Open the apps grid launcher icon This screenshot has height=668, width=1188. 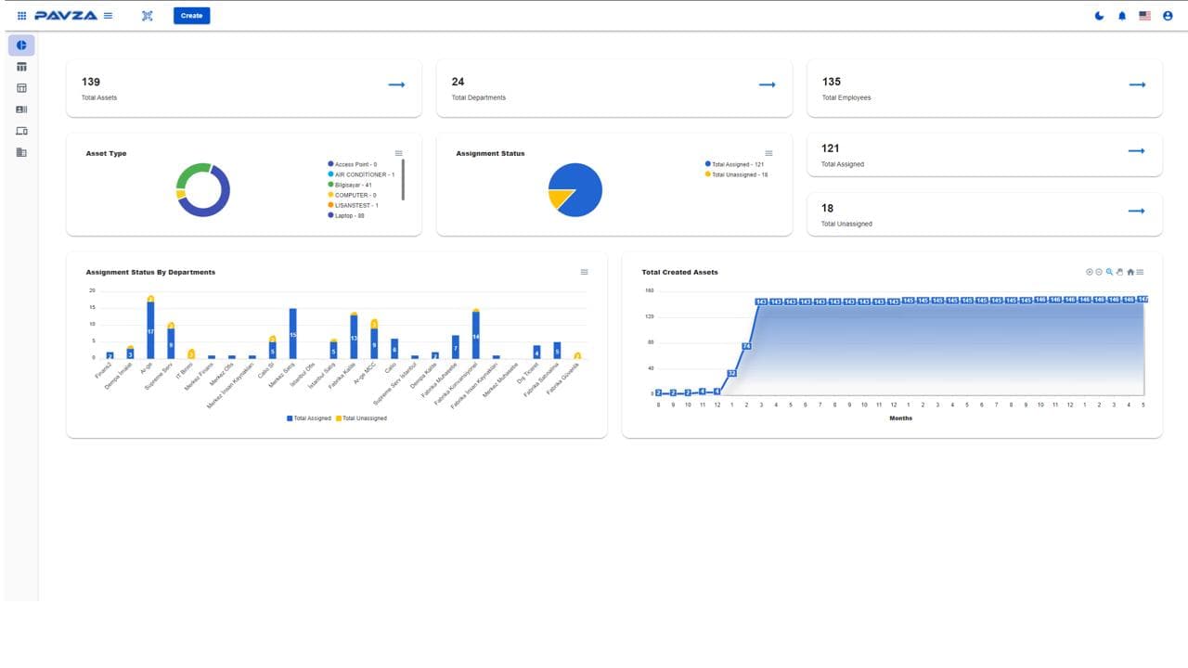point(21,16)
